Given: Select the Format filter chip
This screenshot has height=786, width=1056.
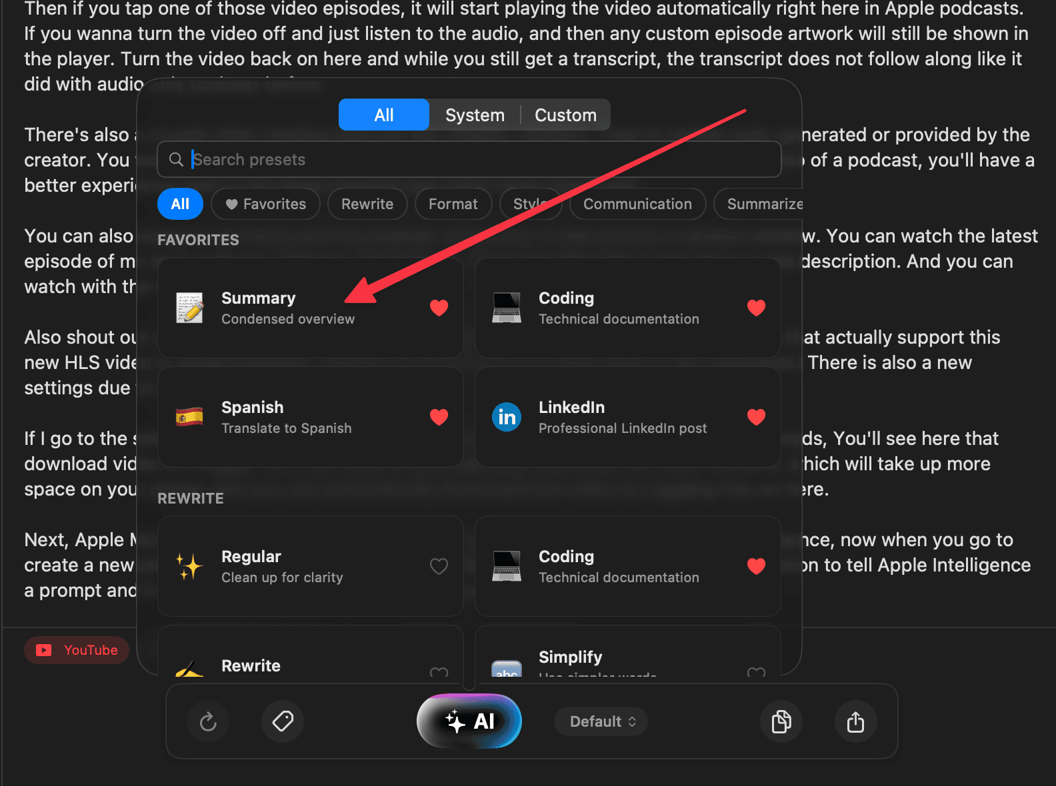Looking at the screenshot, I should (453, 204).
